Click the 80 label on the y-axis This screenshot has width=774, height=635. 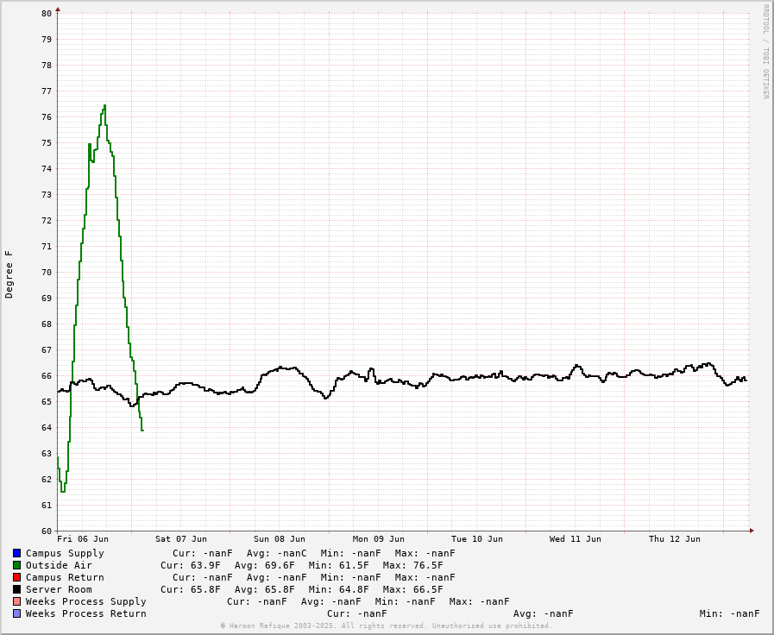[46, 14]
